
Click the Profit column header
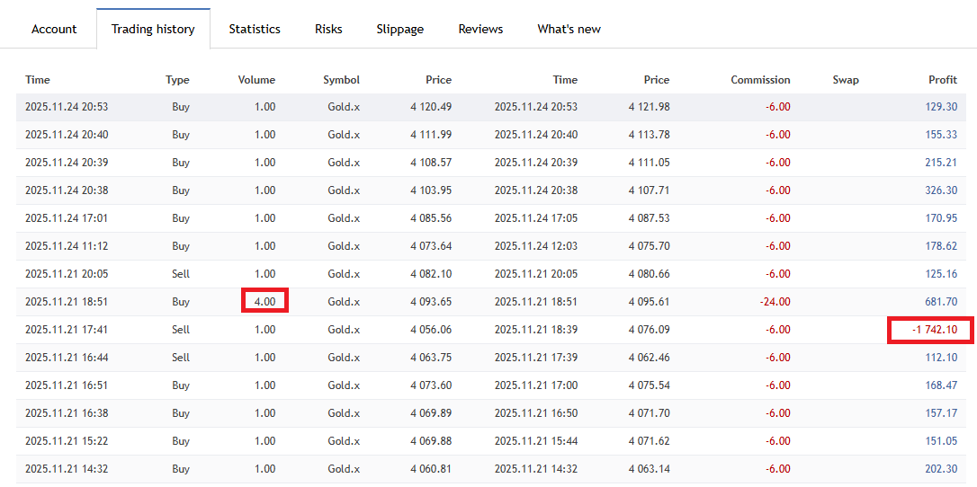943,80
